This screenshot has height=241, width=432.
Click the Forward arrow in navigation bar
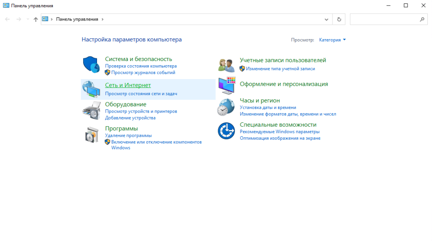click(19, 19)
